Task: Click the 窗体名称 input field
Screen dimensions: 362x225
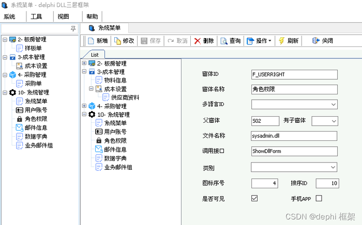Action: (294, 89)
